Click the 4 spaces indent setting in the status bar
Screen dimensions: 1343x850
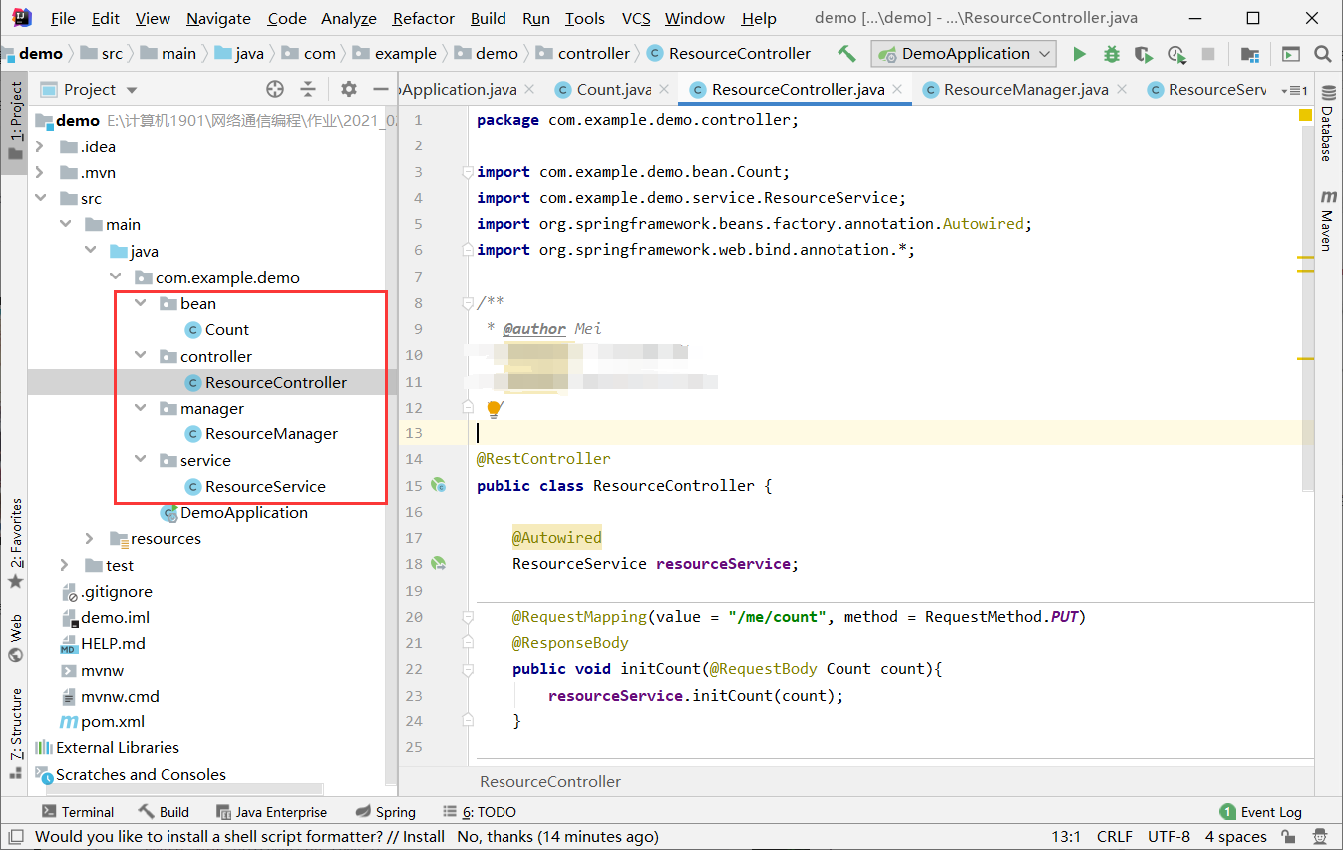[1235, 837]
